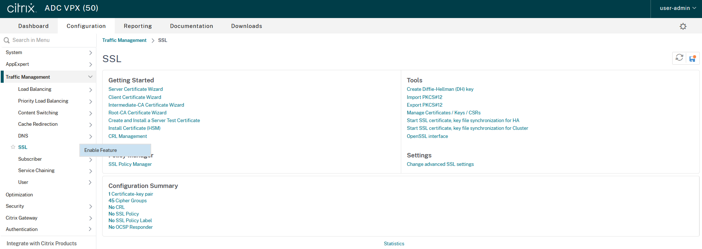Click Create and Install a Server Test Certificate

154,121
